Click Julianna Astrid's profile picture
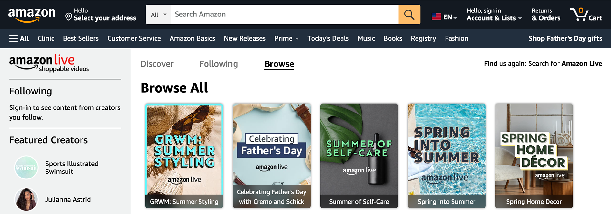The image size is (611, 214). 26,199
